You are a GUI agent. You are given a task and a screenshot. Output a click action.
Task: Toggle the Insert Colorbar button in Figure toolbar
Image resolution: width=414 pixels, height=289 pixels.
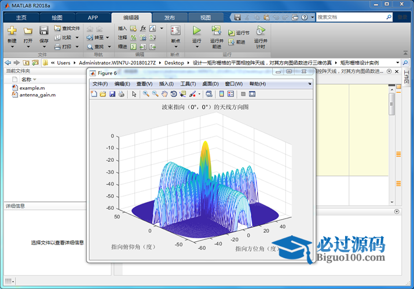221,94
